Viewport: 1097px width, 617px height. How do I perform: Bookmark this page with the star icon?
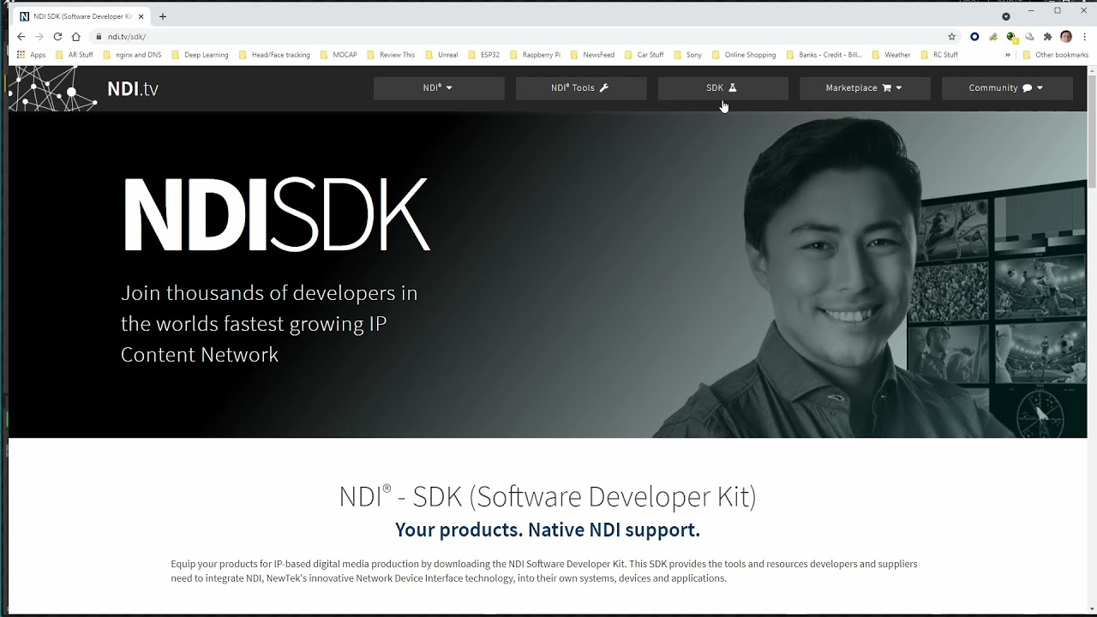pos(951,37)
